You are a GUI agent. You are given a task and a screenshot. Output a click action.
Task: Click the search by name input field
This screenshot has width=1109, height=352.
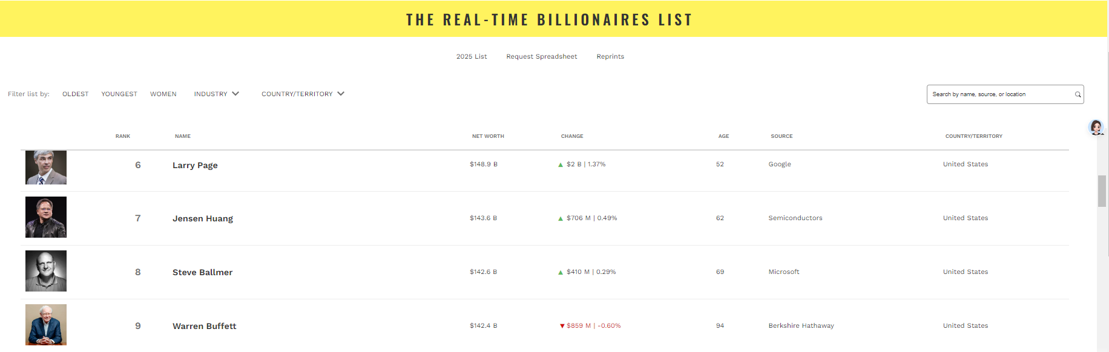coord(999,94)
